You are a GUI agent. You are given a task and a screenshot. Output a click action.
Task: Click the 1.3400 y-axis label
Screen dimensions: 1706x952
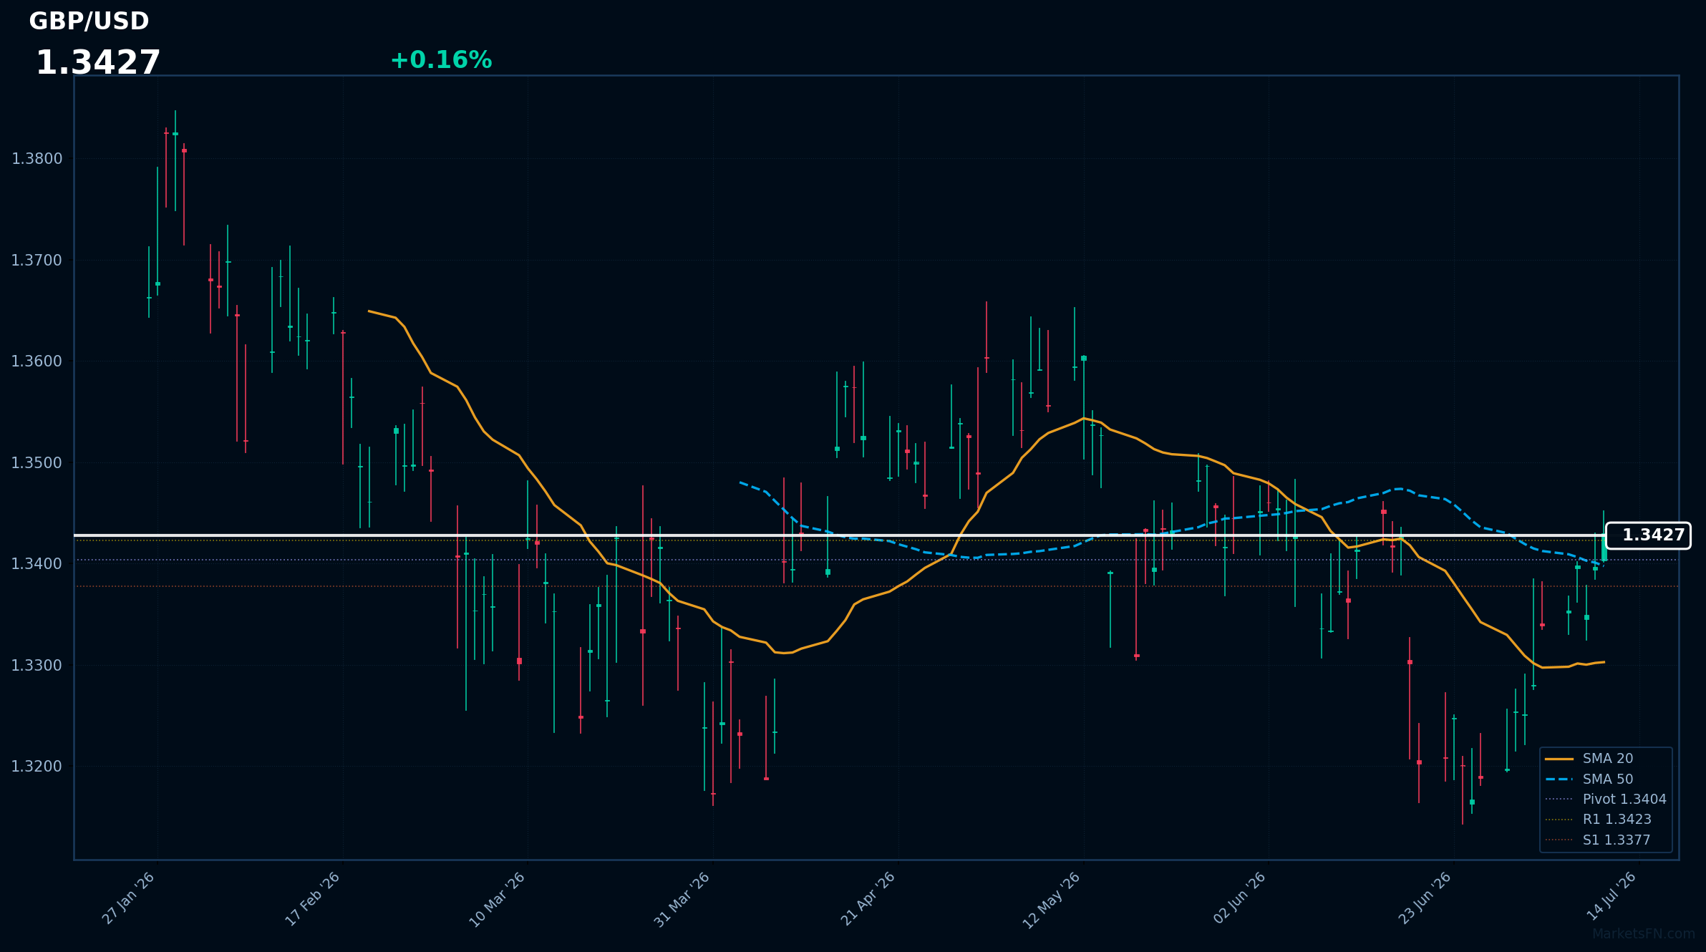click(x=37, y=564)
